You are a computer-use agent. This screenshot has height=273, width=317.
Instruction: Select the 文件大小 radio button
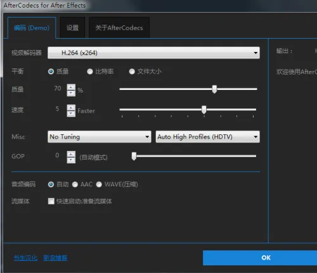132,72
